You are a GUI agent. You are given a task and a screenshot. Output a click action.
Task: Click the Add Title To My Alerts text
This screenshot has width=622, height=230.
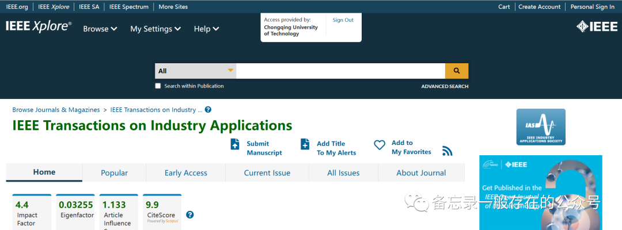(x=336, y=148)
